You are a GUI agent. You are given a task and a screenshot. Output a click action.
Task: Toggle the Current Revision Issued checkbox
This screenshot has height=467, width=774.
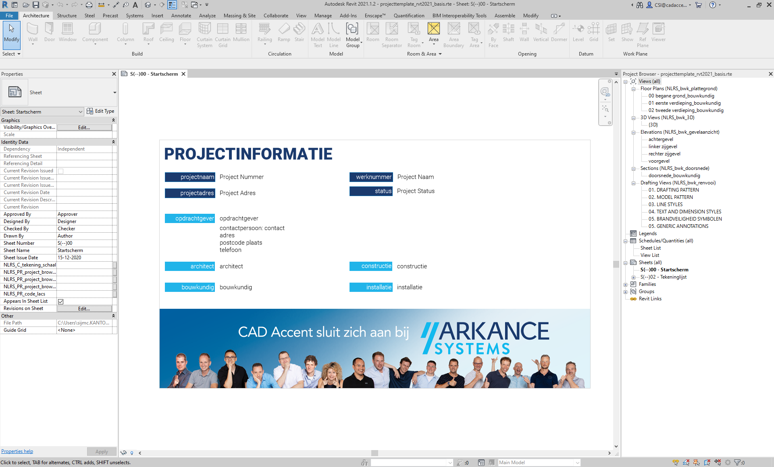pos(61,171)
